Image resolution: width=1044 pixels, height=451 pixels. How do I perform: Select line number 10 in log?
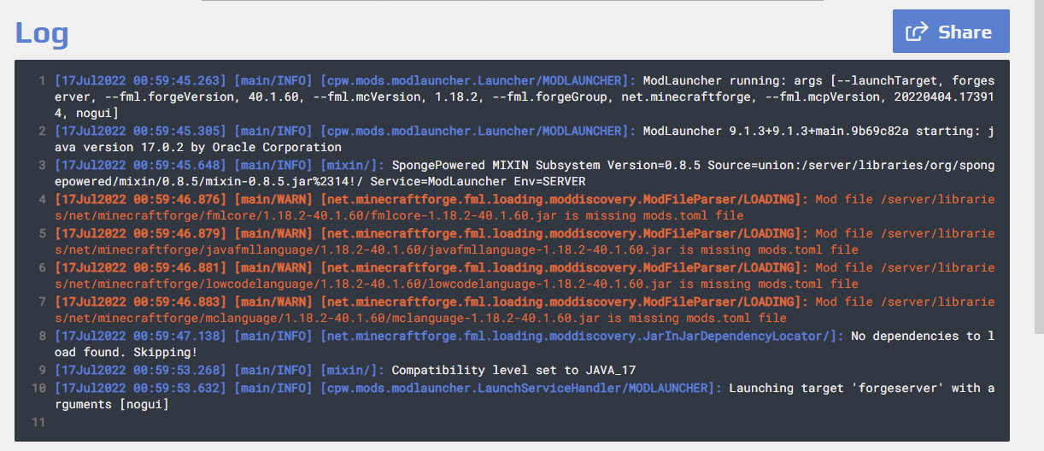coord(38,388)
